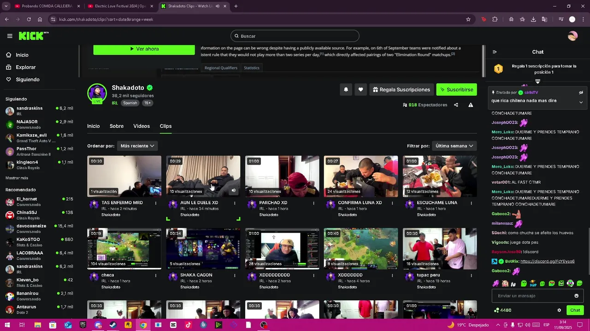
Task: Open Siguiendo in the sidebar
Action: [28, 80]
